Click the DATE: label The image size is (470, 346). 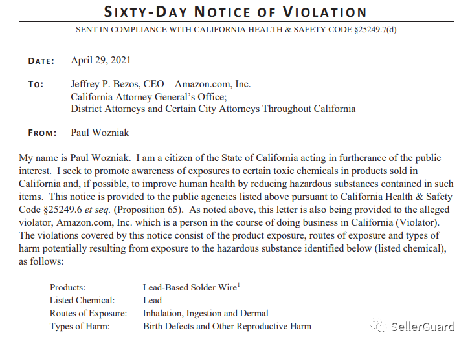click(41, 61)
